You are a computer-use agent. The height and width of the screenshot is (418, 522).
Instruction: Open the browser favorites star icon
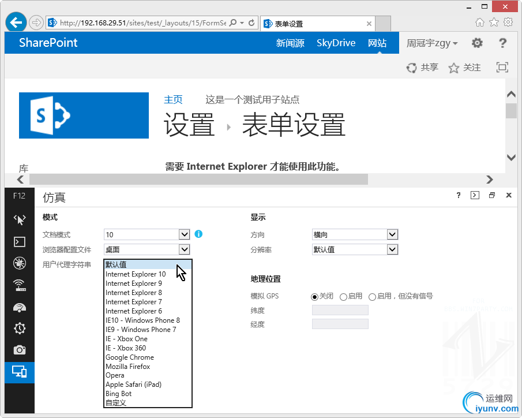tap(494, 23)
